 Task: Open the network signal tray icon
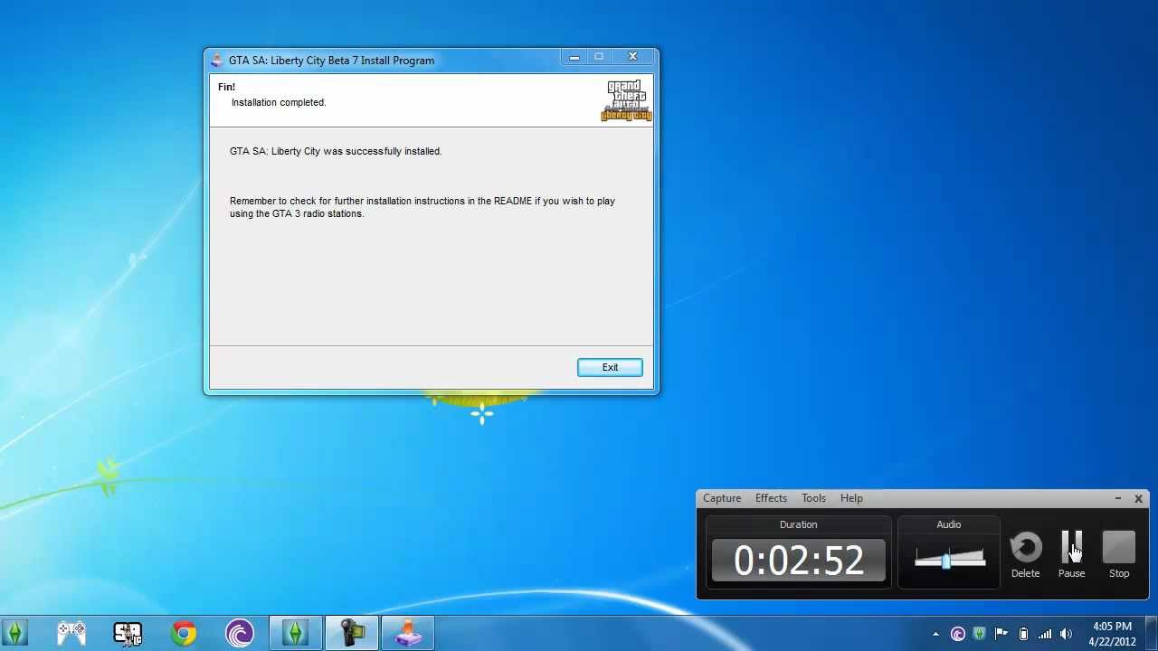(x=1045, y=634)
